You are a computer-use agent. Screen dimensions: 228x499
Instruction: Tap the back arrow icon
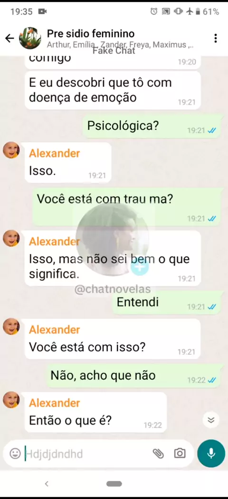pyautogui.click(x=9, y=39)
